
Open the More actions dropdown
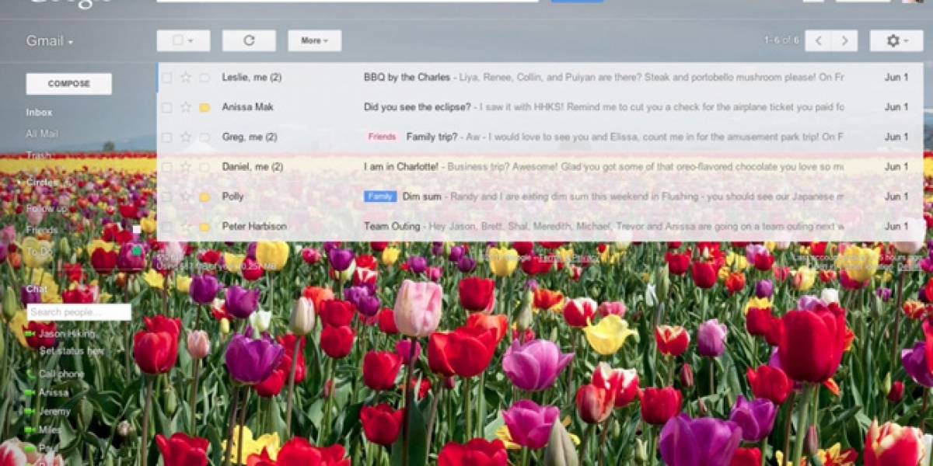coord(314,40)
